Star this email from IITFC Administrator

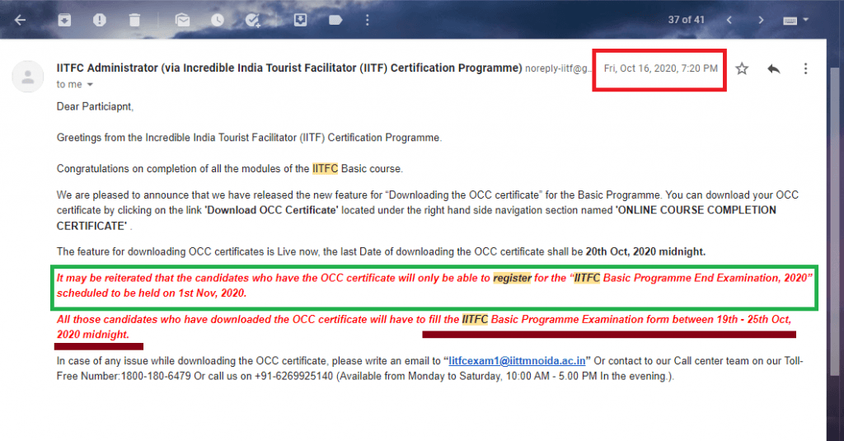[x=742, y=68]
